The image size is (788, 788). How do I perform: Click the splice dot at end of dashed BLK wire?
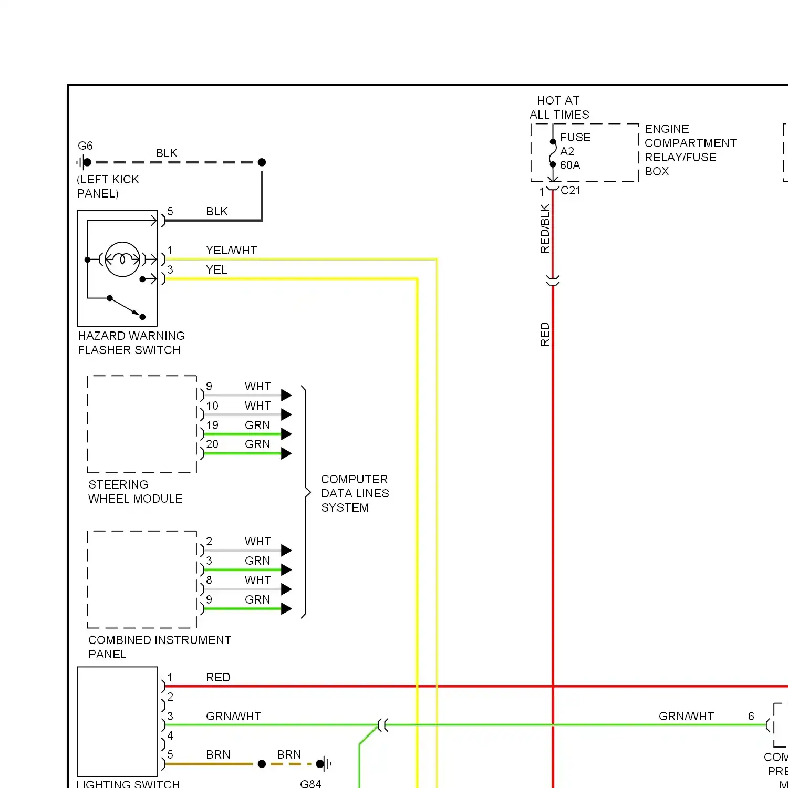point(262,162)
